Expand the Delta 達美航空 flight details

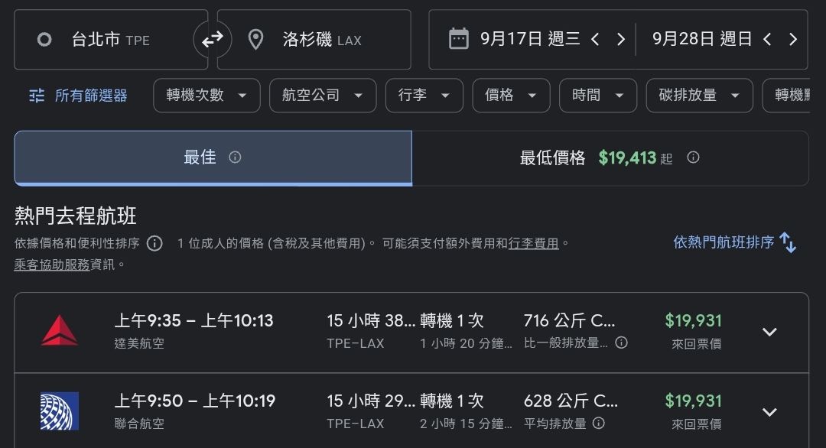pos(769,332)
